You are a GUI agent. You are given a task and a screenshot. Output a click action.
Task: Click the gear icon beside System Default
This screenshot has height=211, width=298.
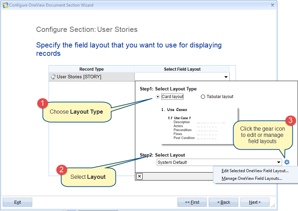287,162
